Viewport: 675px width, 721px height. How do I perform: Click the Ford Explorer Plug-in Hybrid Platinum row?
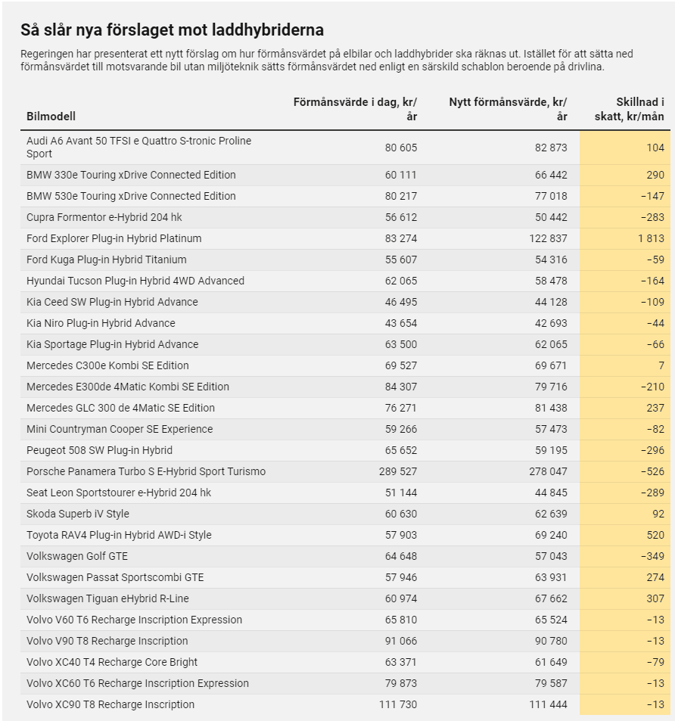pos(345,238)
